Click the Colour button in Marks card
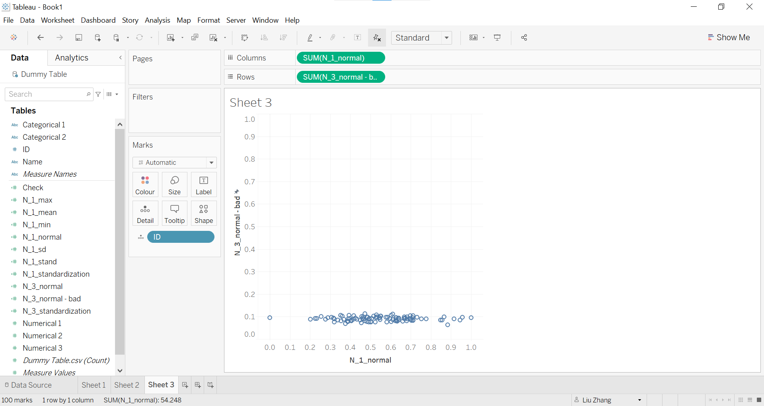This screenshot has width=764, height=406. point(145,185)
